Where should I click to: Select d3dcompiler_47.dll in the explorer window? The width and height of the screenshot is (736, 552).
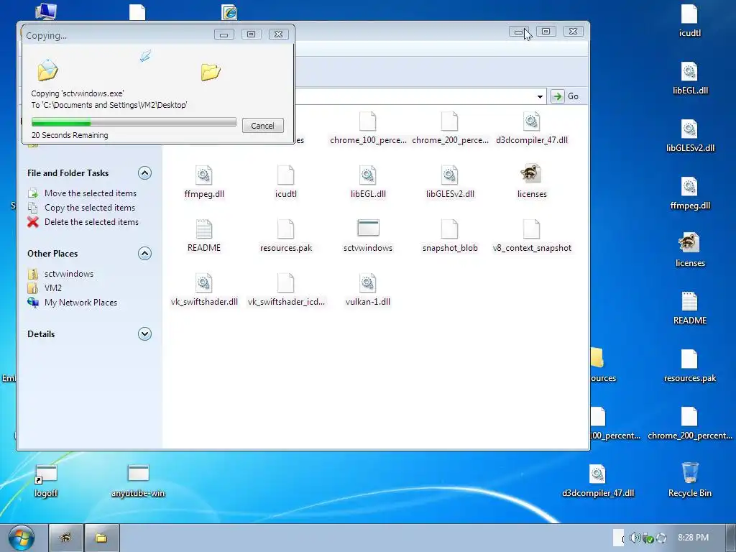coord(532,128)
